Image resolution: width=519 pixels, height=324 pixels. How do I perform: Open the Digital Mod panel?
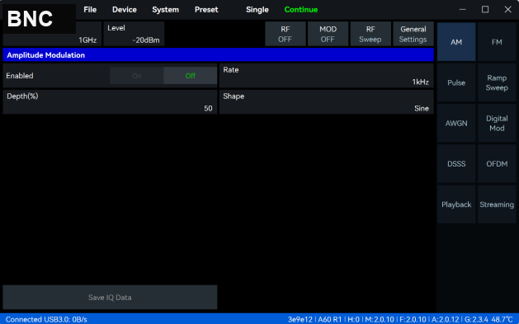tap(497, 124)
